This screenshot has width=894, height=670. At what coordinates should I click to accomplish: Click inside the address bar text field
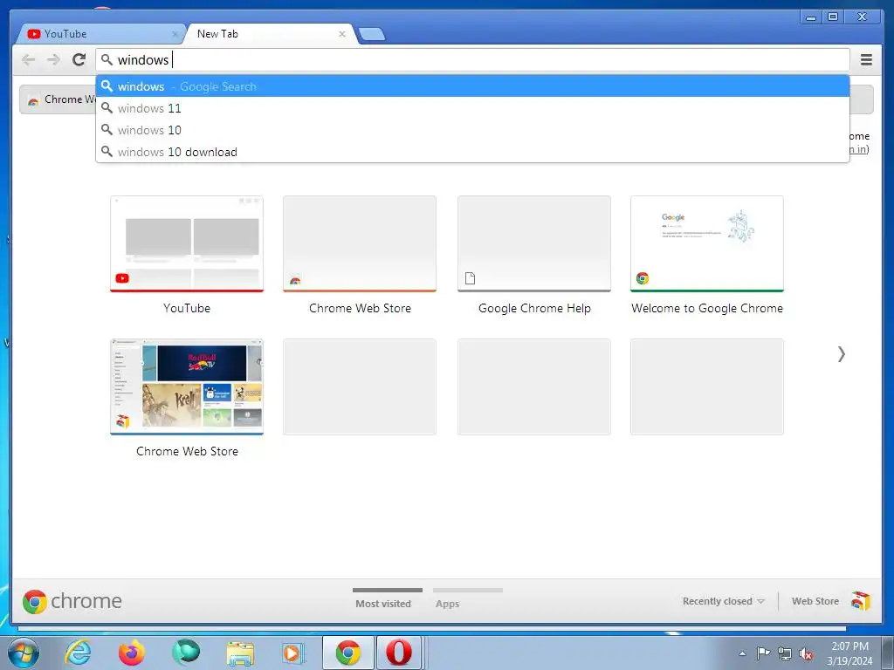(x=472, y=59)
